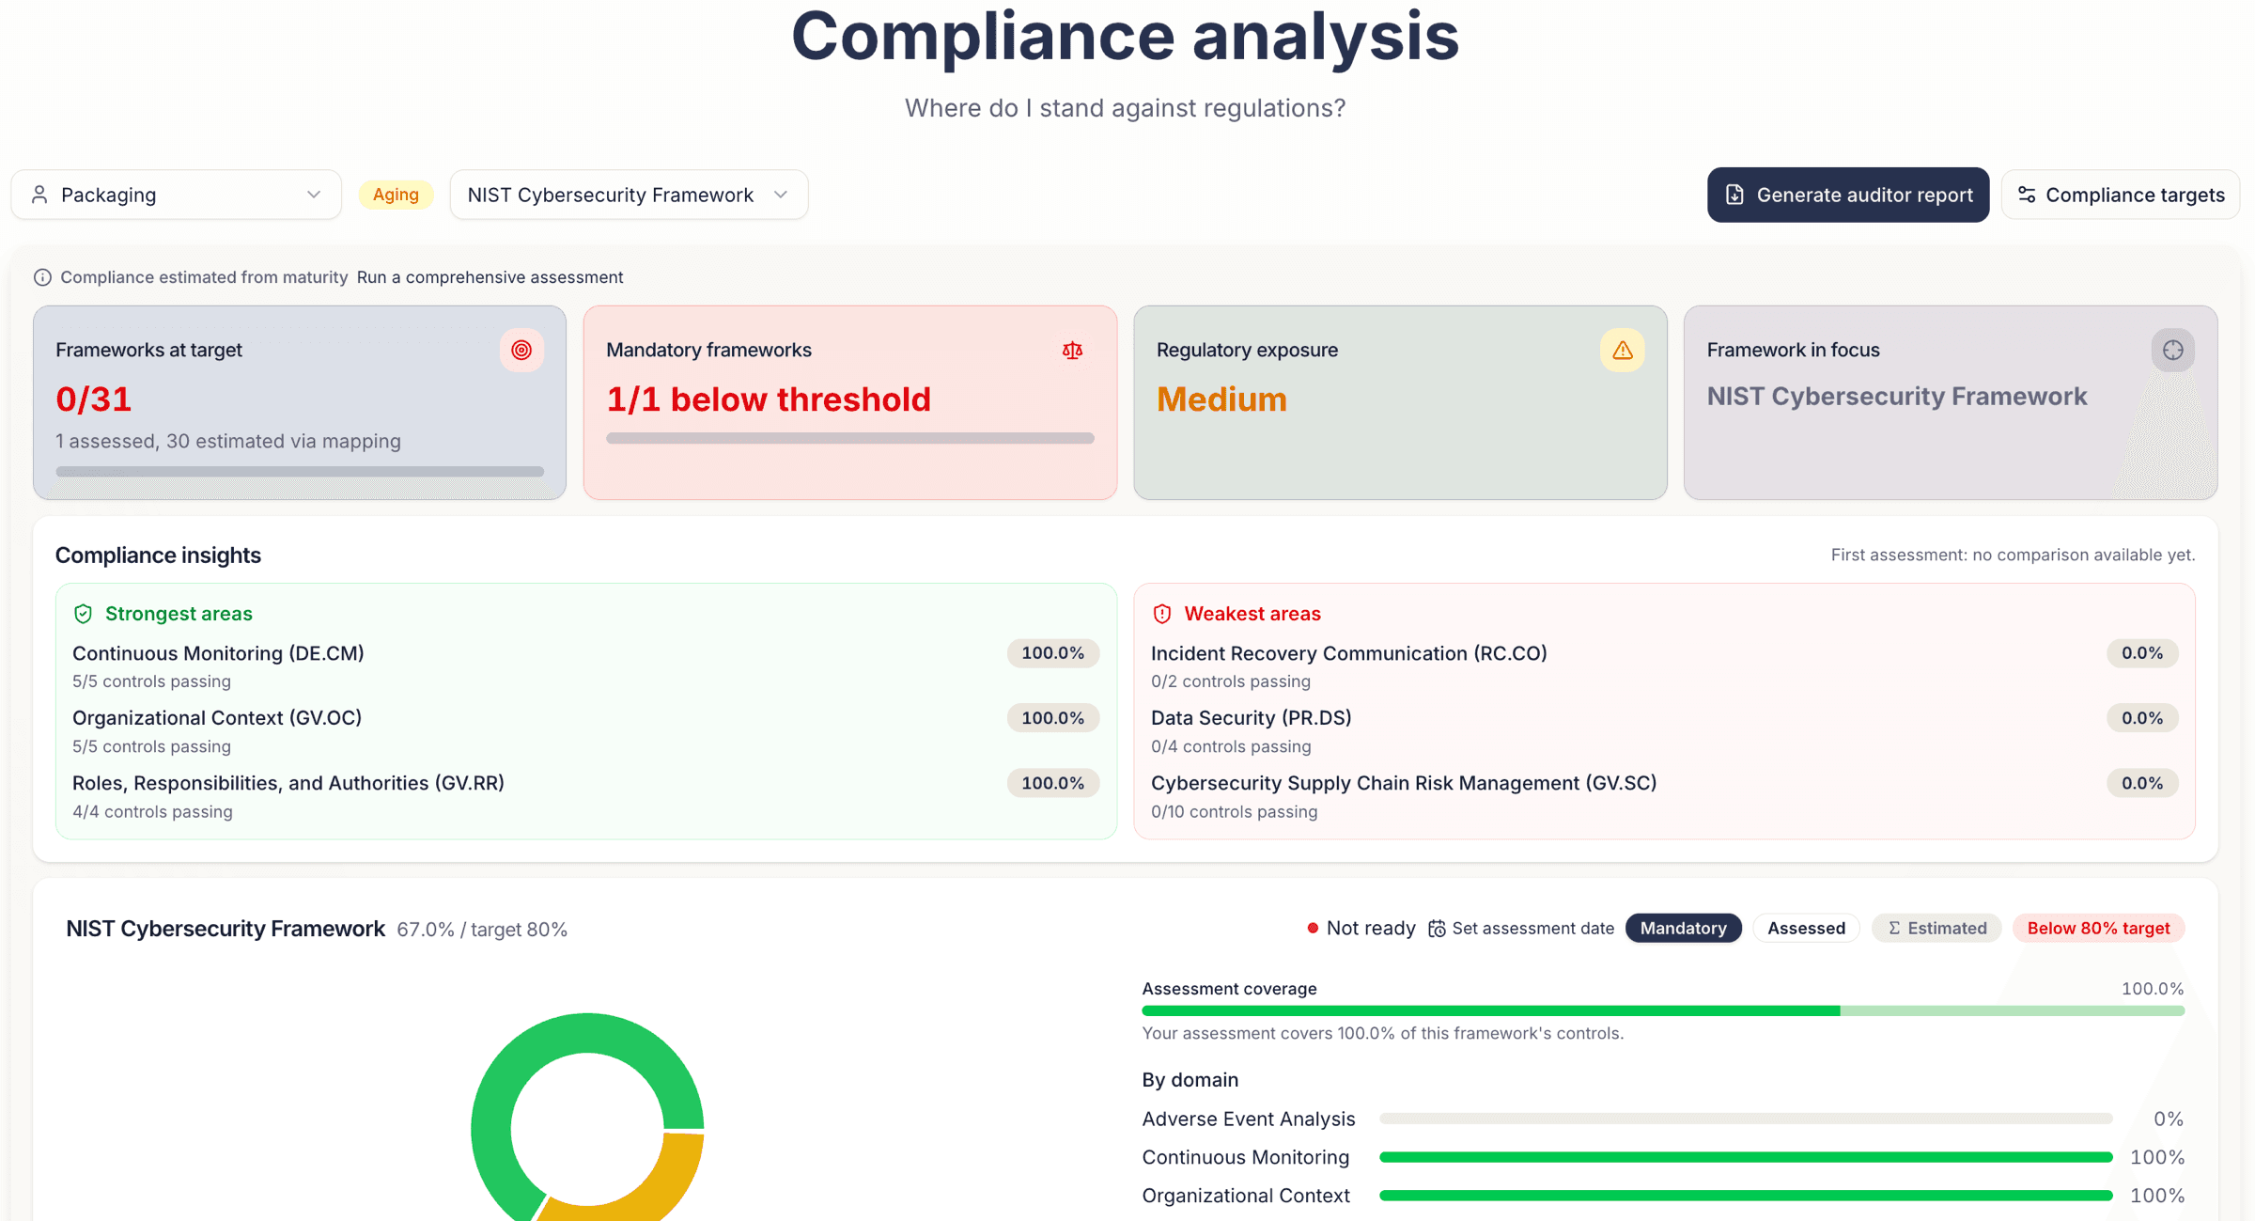Open the Regulatory exposure Medium card
The height and width of the screenshot is (1221, 2255).
(1401, 402)
